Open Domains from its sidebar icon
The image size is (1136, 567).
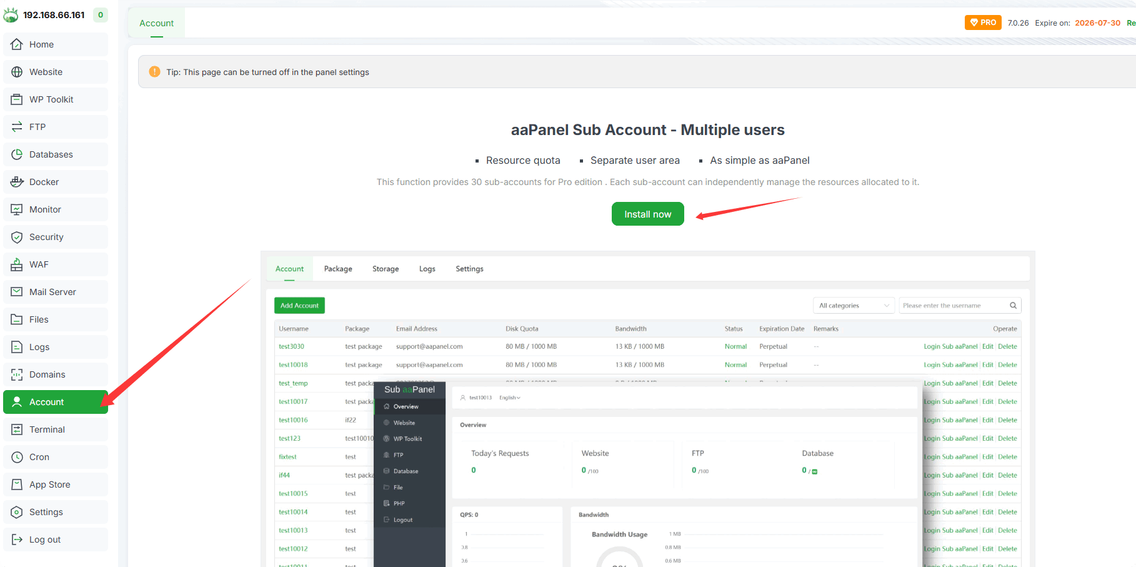17,374
